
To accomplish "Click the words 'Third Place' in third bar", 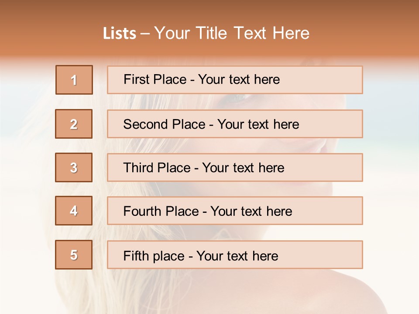I will [157, 168].
